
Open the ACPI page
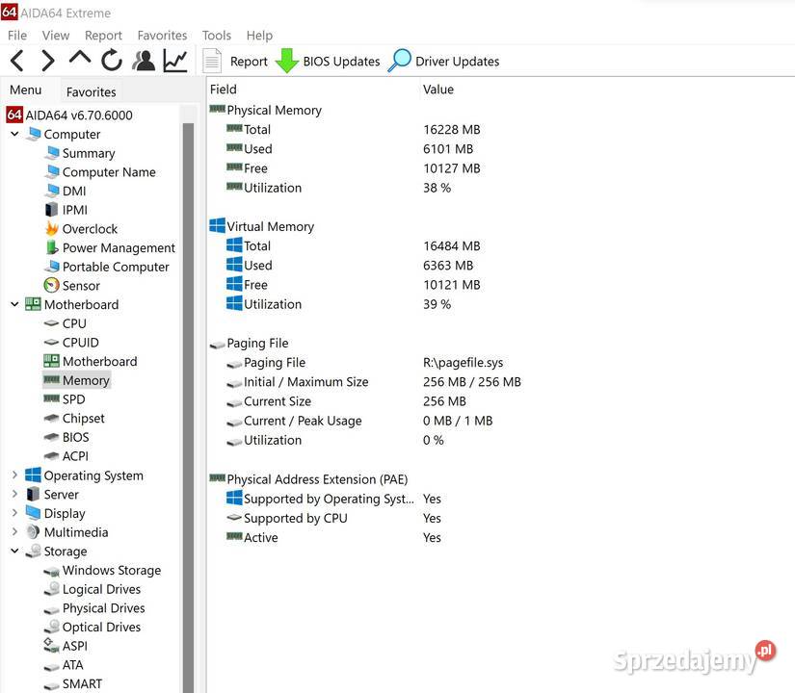(x=75, y=456)
